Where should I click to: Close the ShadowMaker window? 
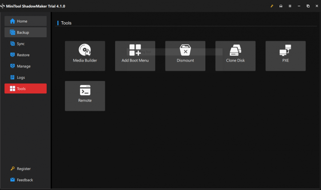pyautogui.click(x=317, y=6)
